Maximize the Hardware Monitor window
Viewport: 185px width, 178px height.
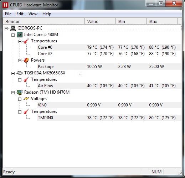(x=161, y=4)
